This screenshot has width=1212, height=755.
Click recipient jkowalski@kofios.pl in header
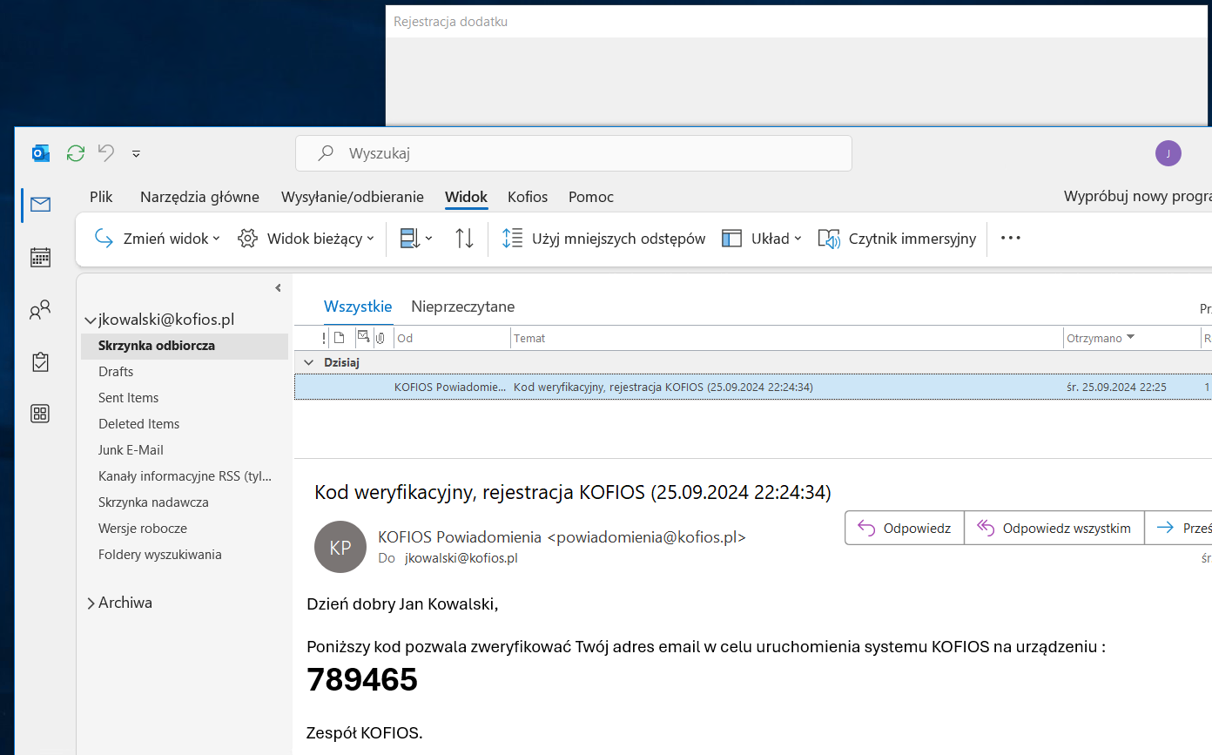point(461,557)
